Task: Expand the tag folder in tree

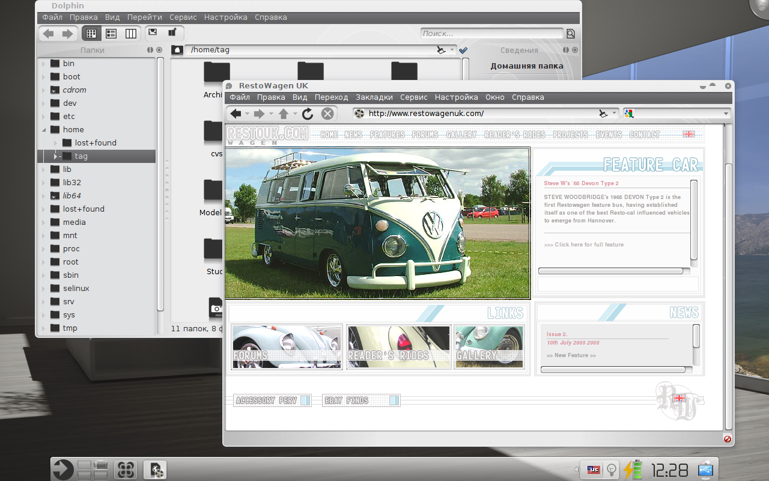Action: [55, 156]
